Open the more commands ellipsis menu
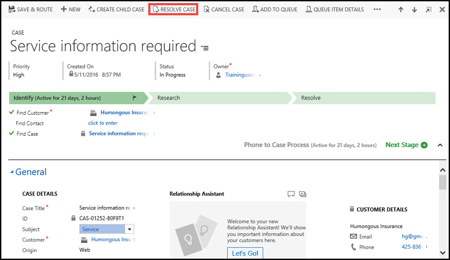 [x=377, y=9]
